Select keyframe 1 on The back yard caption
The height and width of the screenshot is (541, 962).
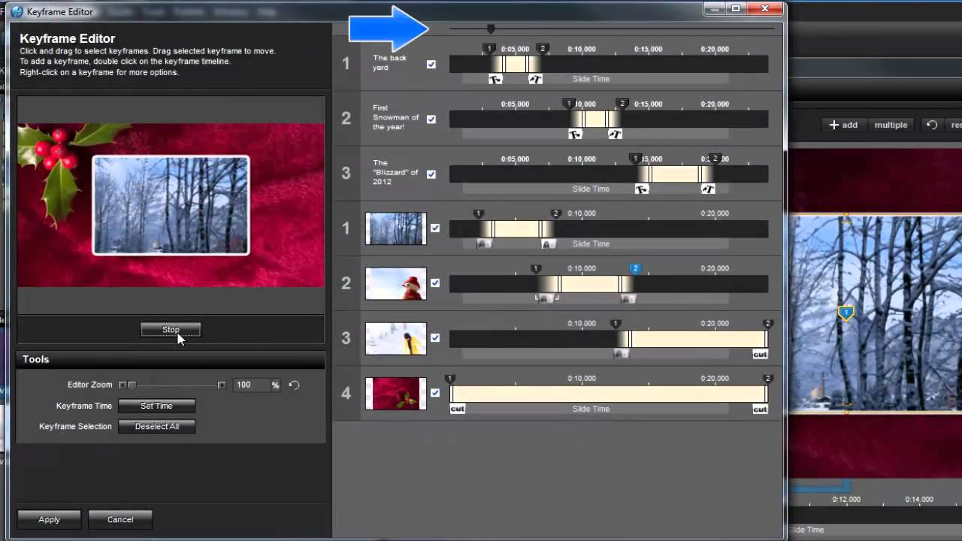(489, 49)
